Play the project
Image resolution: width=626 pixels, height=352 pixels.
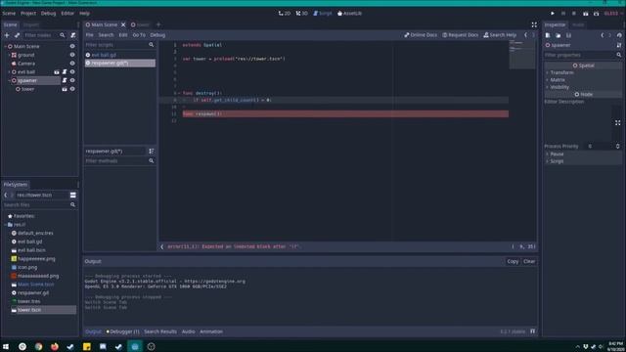point(553,13)
